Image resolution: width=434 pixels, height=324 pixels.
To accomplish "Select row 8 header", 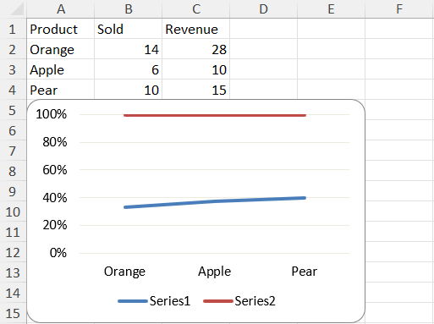I will pyautogui.click(x=13, y=171).
